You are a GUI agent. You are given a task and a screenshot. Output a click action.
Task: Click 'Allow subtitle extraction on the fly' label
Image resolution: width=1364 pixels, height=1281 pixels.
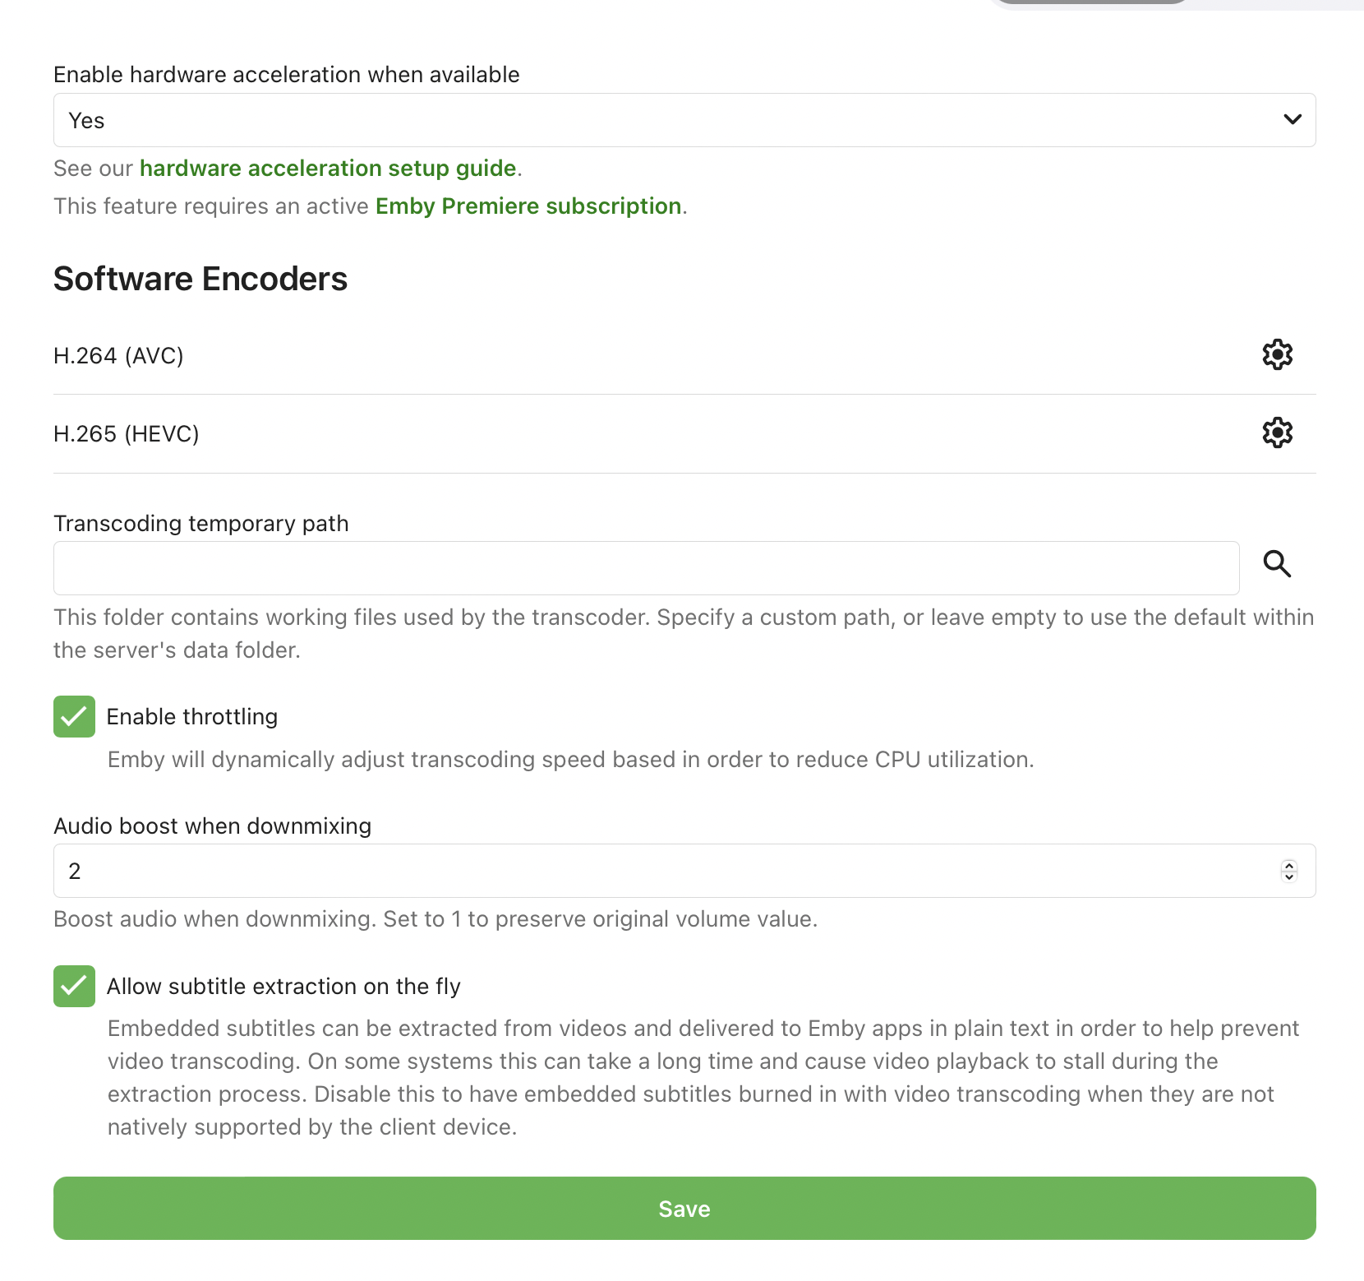(283, 987)
